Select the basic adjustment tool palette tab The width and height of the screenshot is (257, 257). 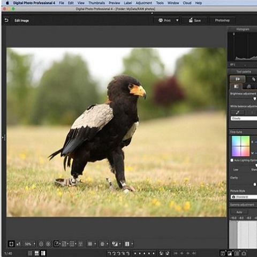point(236,87)
